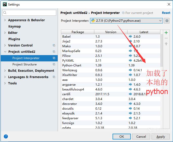Click the Version column header
This screenshot has height=142, width=173.
[111, 32]
